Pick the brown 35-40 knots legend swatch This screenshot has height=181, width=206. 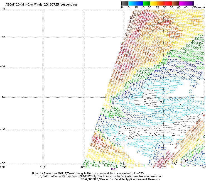[x=175, y=3]
